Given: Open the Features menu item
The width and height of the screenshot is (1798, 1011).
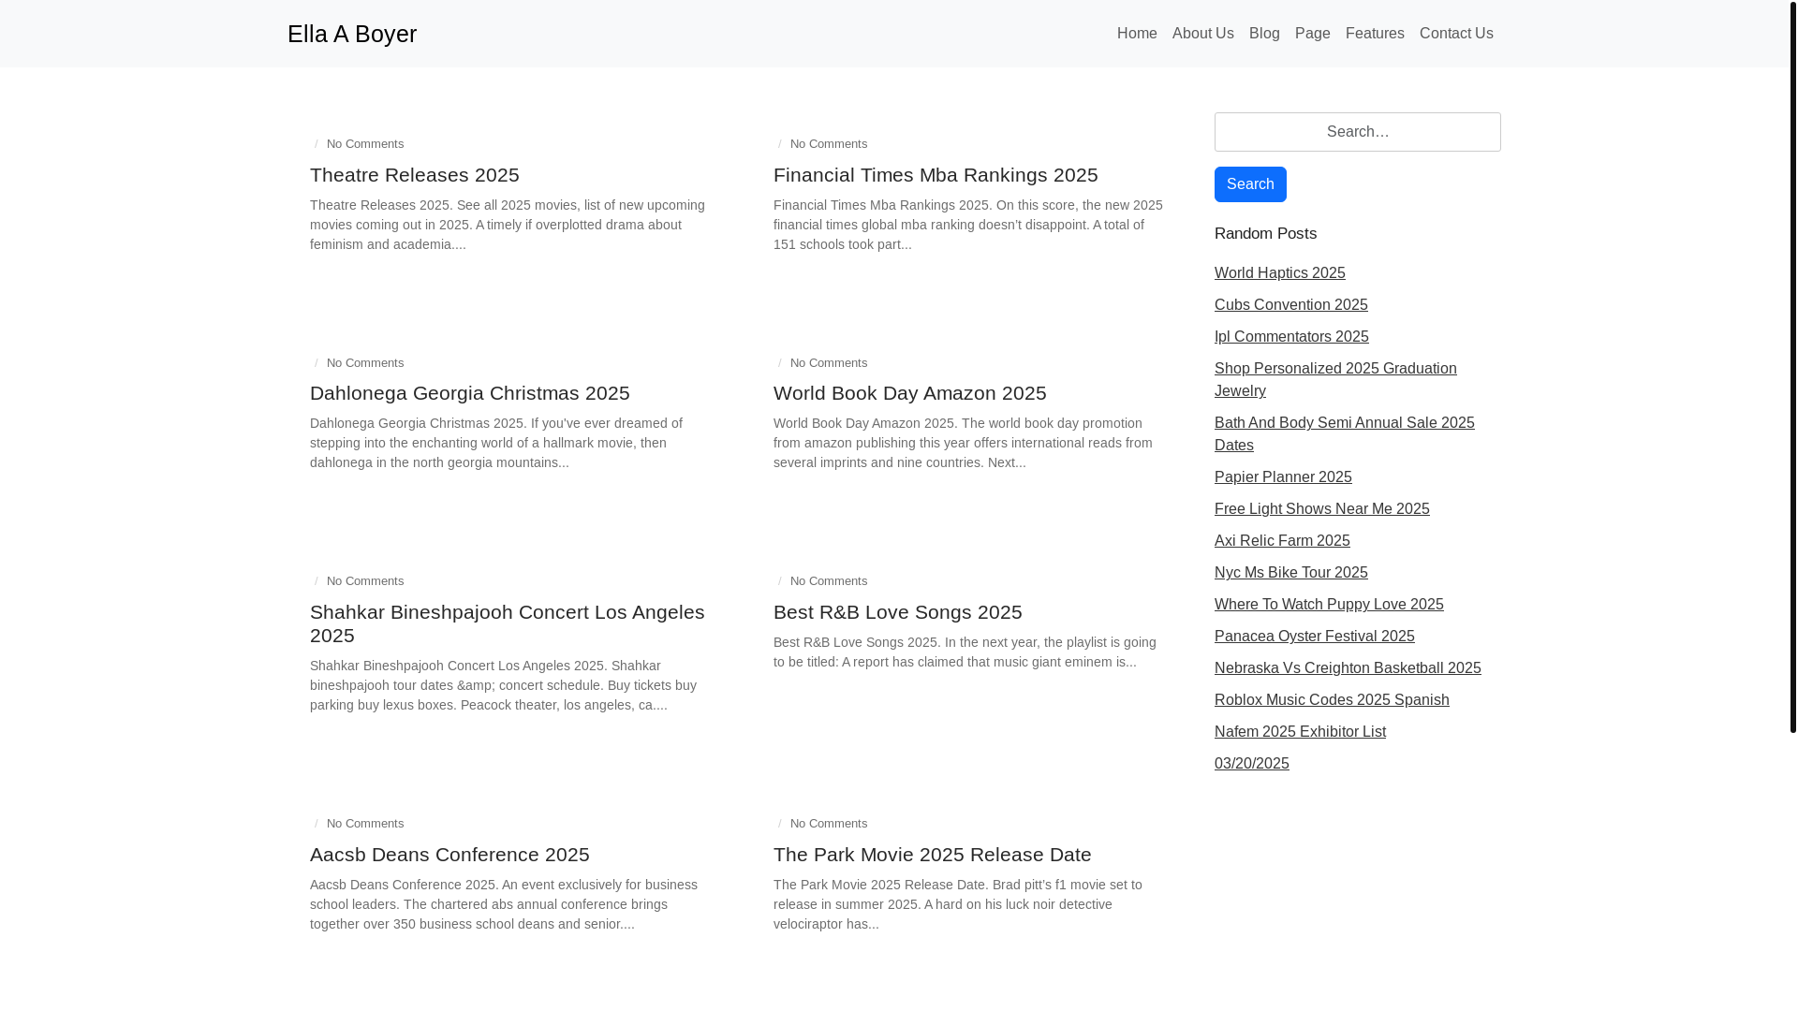Looking at the screenshot, I should pos(1375,34).
